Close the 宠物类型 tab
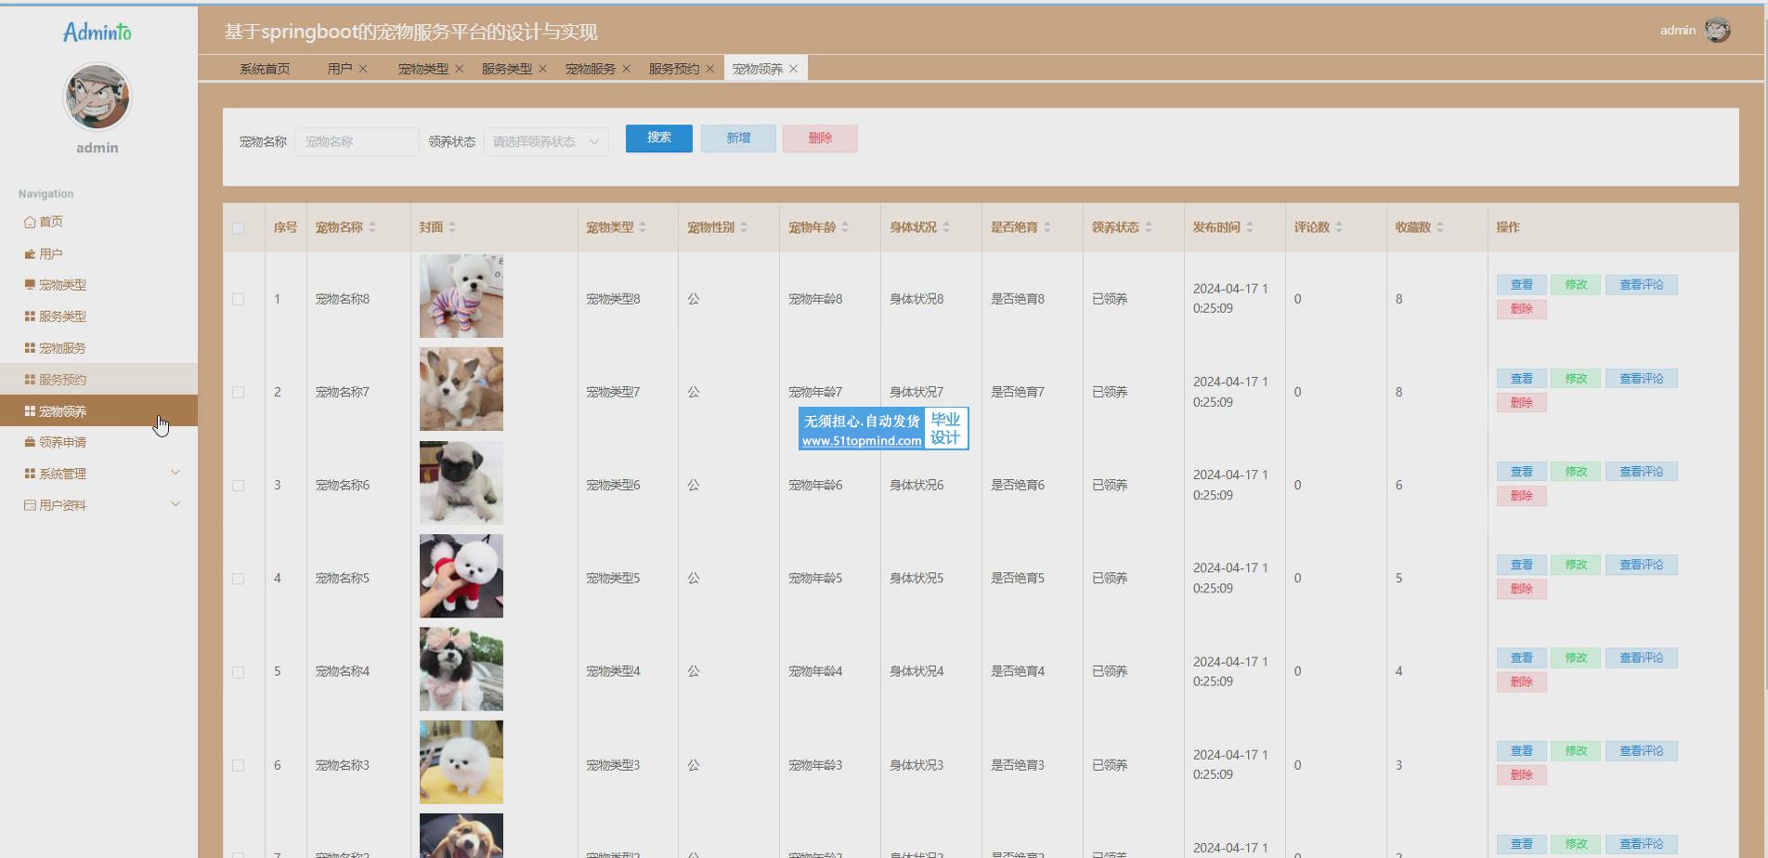 459,69
